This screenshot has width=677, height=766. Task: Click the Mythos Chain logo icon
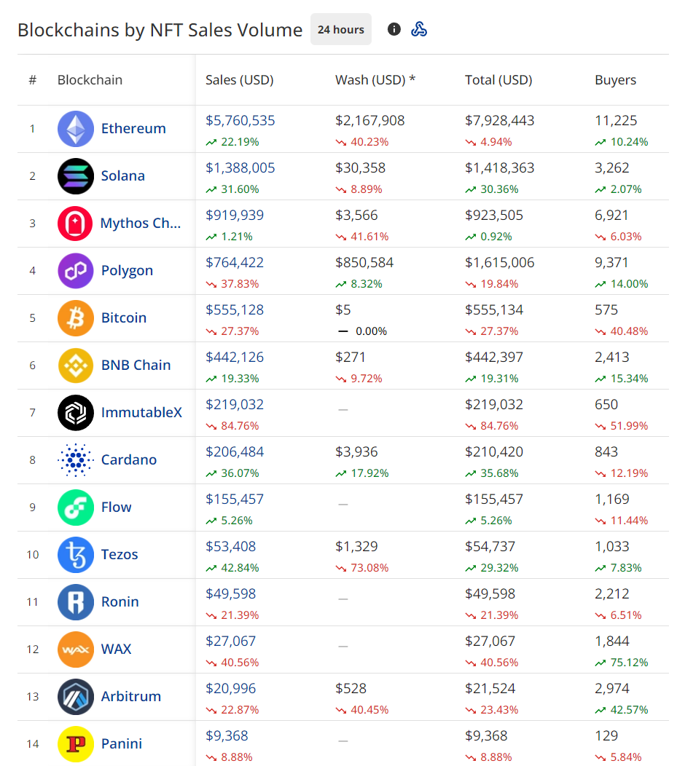(75, 224)
